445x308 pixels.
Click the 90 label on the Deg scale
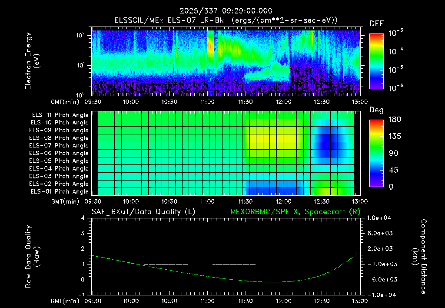[x=393, y=153]
